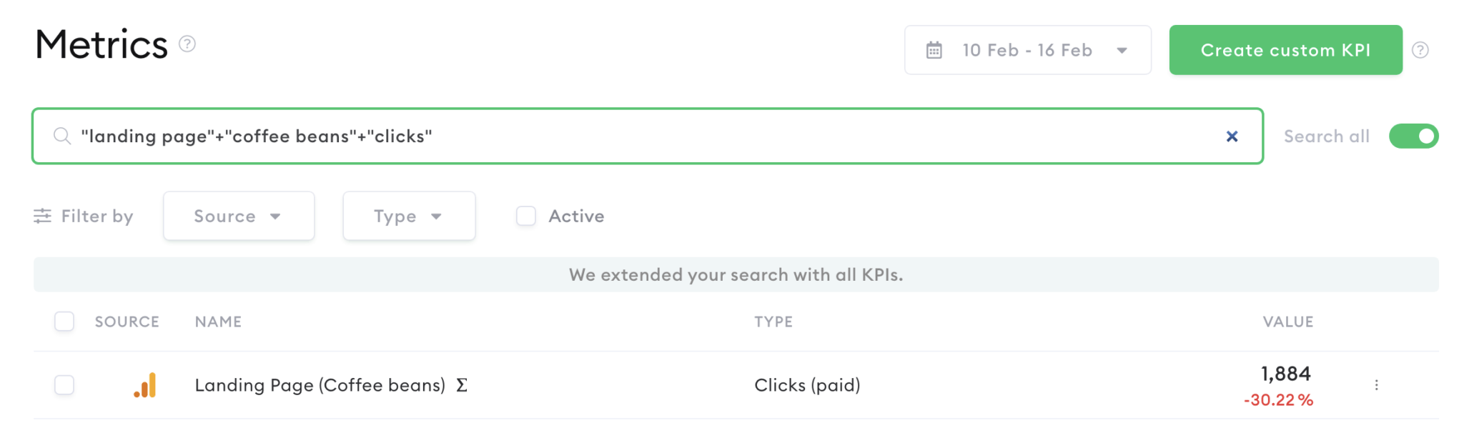Screen dimensions: 1464x423
Task: Open the Type filter dropdown
Action: tap(408, 216)
